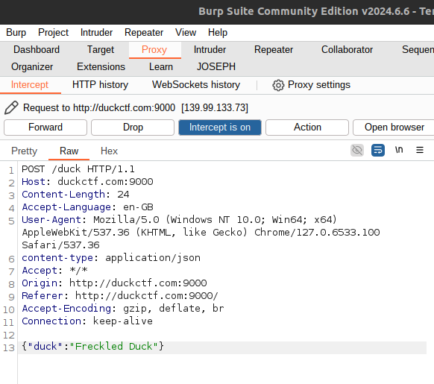The width and height of the screenshot is (434, 384).
Task: Click the Origin header line
Action: [114, 283]
